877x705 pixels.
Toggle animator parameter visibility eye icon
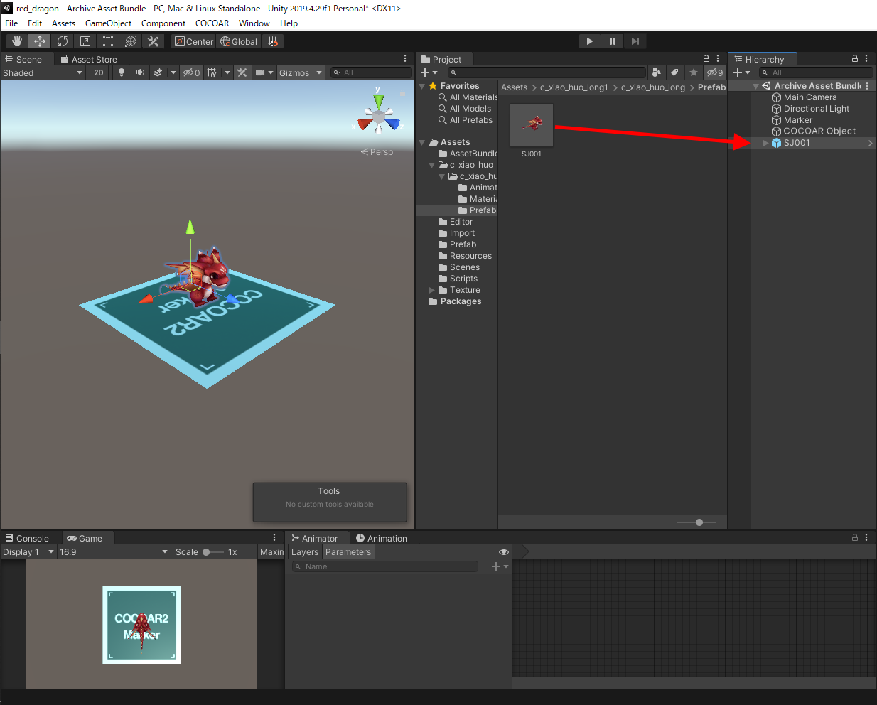point(504,552)
